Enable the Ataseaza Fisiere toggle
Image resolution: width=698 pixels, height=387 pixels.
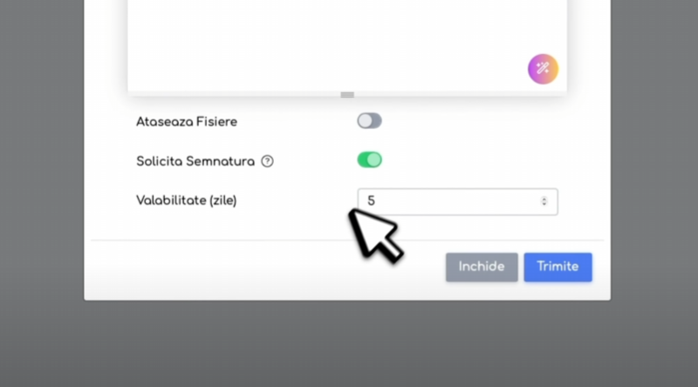pos(369,120)
